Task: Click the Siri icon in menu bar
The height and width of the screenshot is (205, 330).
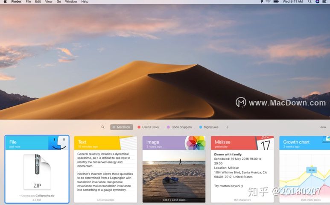Action: [x=317, y=2]
